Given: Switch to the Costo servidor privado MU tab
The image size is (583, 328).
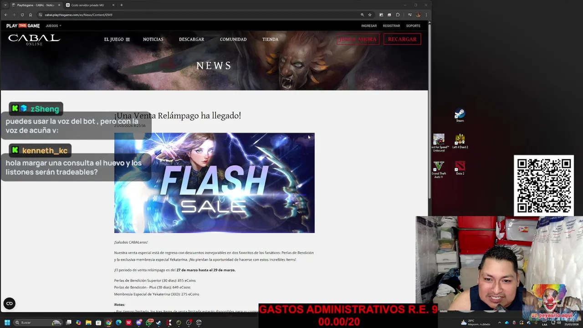Looking at the screenshot, I should point(90,5).
